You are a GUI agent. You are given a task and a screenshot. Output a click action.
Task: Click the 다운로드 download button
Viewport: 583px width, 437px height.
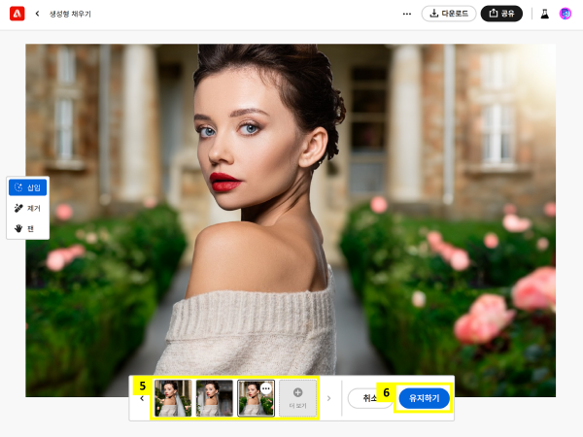pyautogui.click(x=449, y=14)
